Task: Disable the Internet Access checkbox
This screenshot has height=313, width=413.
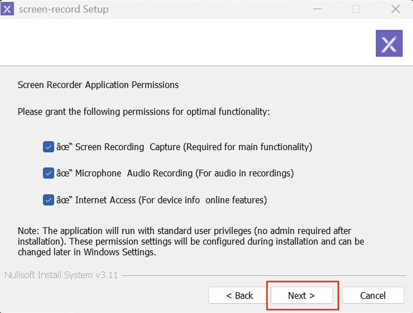Action: coord(48,200)
